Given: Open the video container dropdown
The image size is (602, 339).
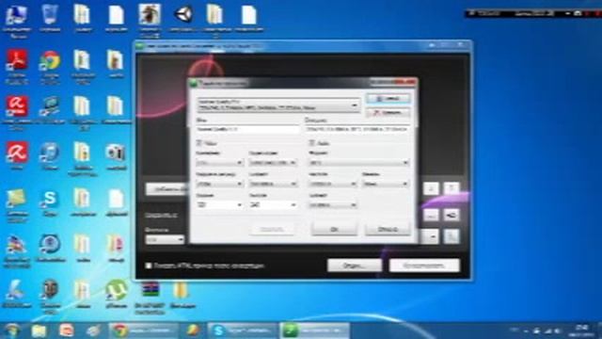Looking at the screenshot, I should point(219,163).
